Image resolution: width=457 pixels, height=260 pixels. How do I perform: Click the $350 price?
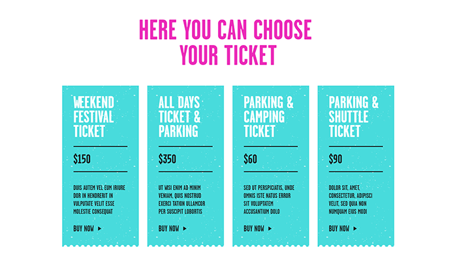click(x=167, y=159)
